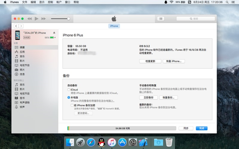
Task: Click 立即备份 back up now button
Action: pyautogui.click(x=148, y=98)
